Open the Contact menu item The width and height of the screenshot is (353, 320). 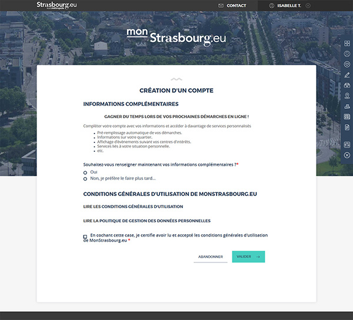236,6
